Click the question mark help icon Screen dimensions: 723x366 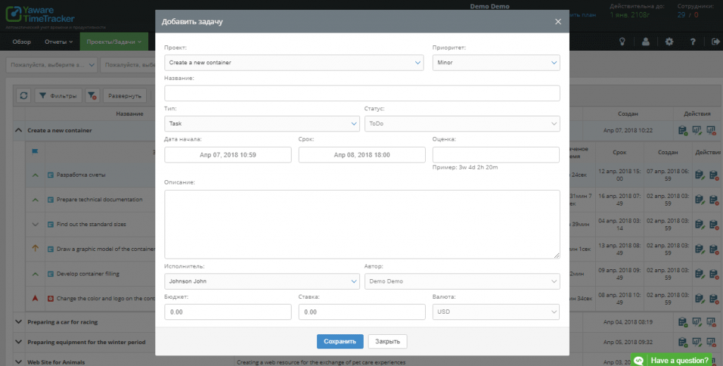693,42
